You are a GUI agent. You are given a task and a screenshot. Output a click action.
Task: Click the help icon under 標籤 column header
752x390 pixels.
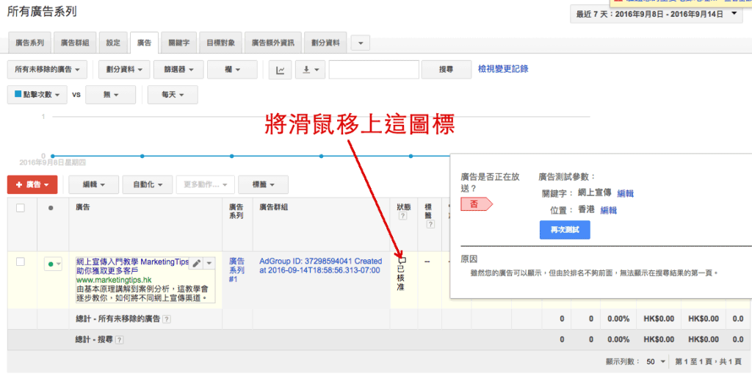coord(430,224)
